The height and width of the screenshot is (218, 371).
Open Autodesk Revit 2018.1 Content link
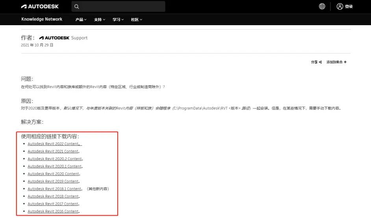coord(54,189)
